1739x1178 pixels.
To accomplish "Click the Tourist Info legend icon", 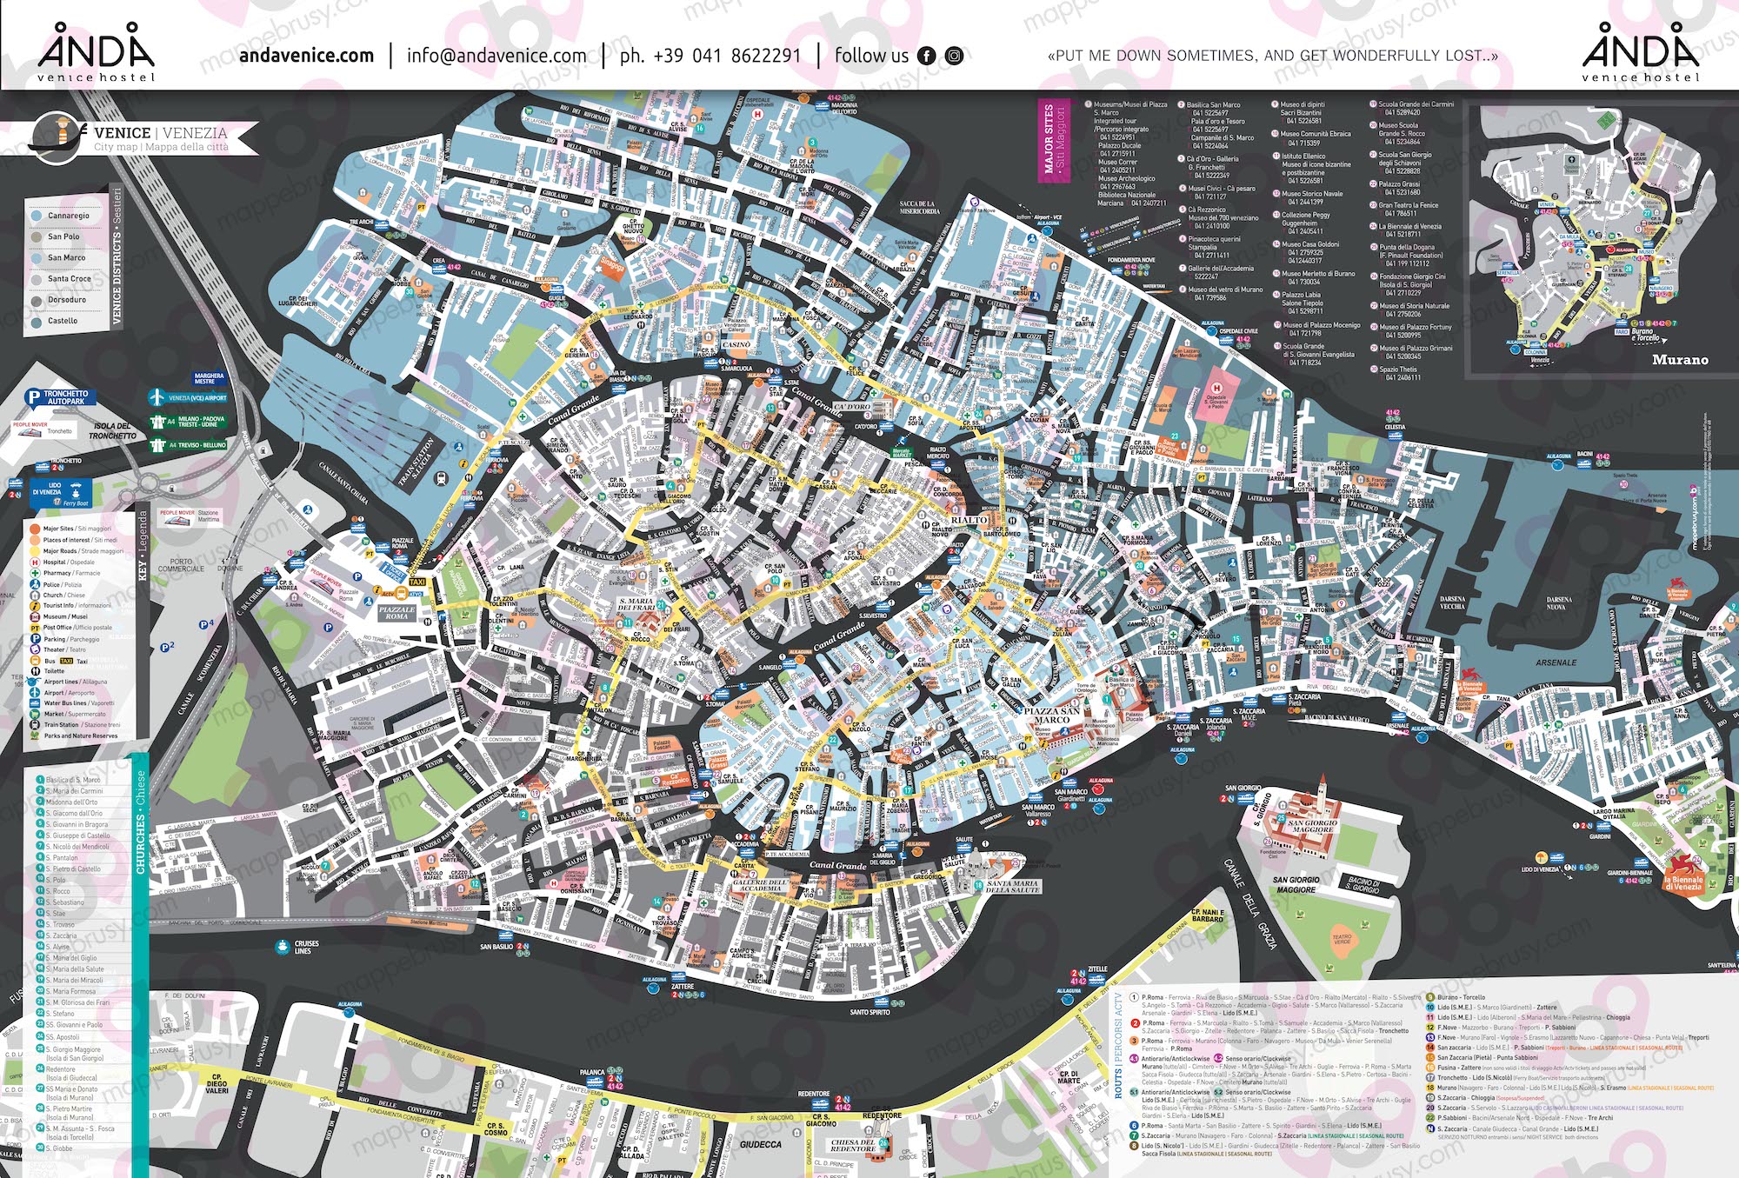I will tap(34, 606).
